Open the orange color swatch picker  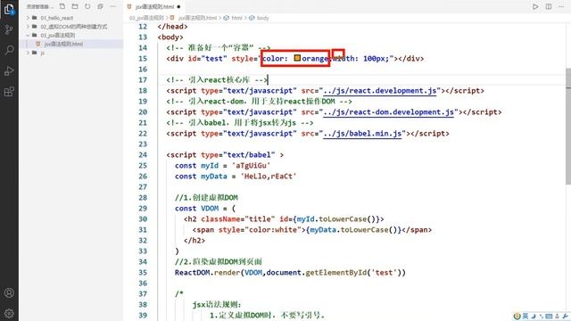297,58
